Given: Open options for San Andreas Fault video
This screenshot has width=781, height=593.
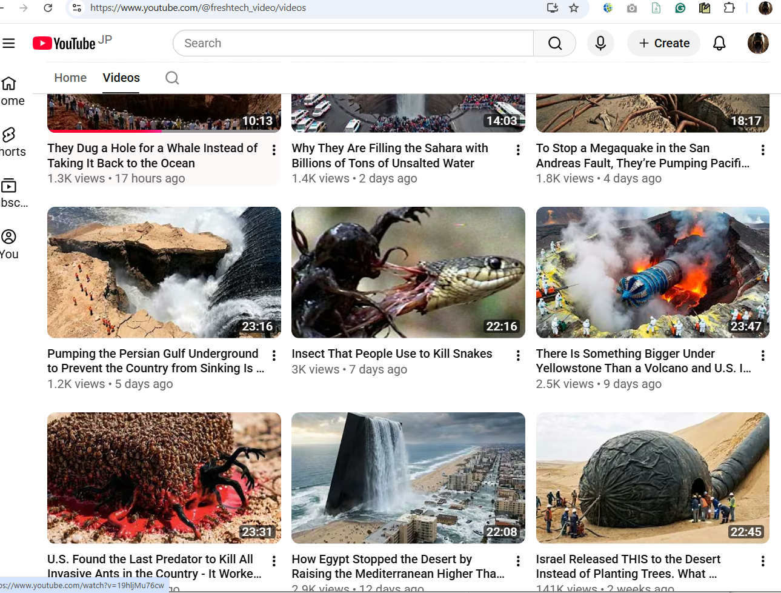Looking at the screenshot, I should [763, 150].
